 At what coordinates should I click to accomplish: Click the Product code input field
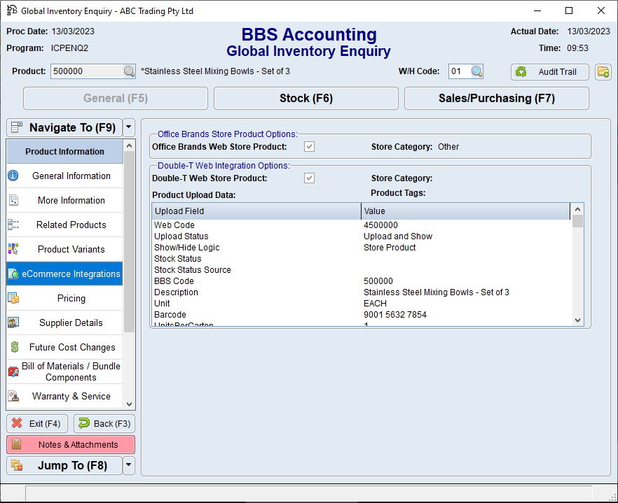click(x=86, y=71)
